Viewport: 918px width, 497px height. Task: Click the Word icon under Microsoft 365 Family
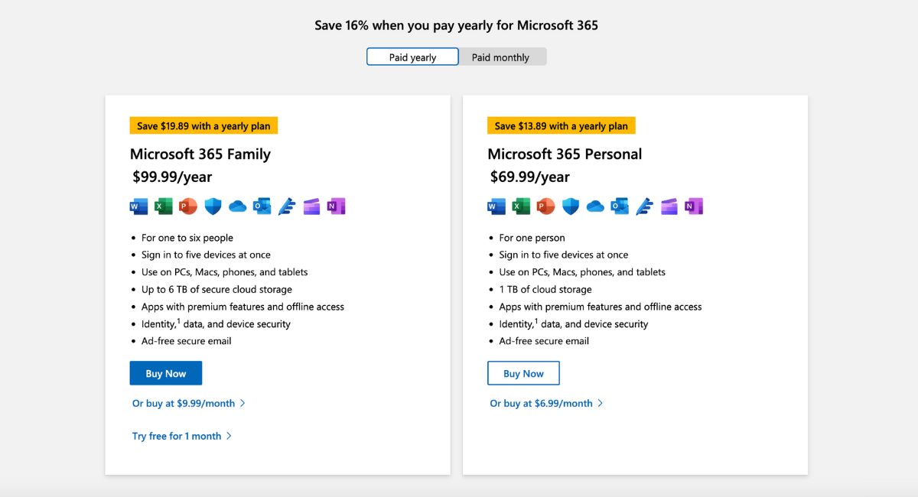pyautogui.click(x=138, y=206)
